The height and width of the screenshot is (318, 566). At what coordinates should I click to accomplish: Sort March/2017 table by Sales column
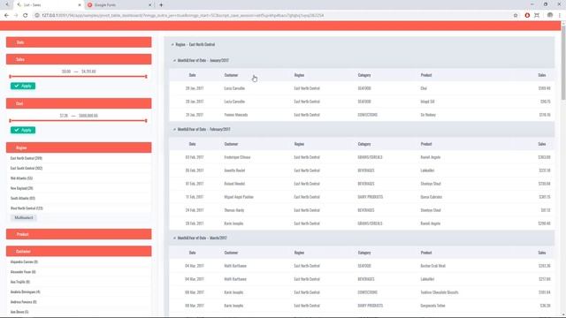tap(542, 253)
